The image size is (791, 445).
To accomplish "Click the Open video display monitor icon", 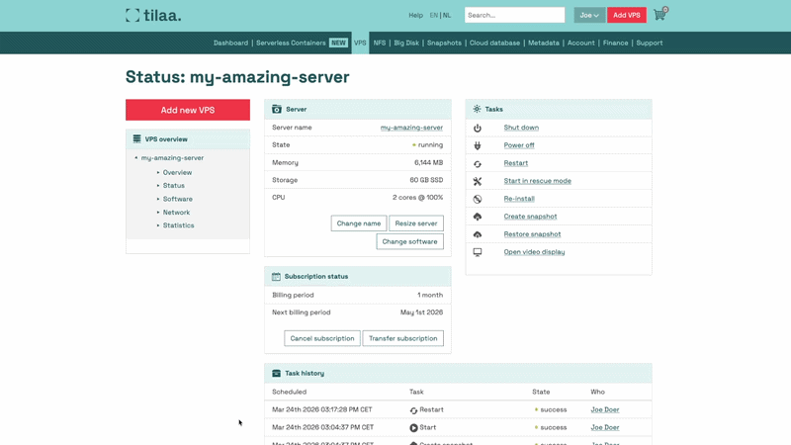I will coord(478,252).
